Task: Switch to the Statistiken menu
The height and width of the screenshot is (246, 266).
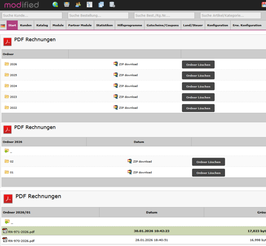Action: click(x=104, y=25)
